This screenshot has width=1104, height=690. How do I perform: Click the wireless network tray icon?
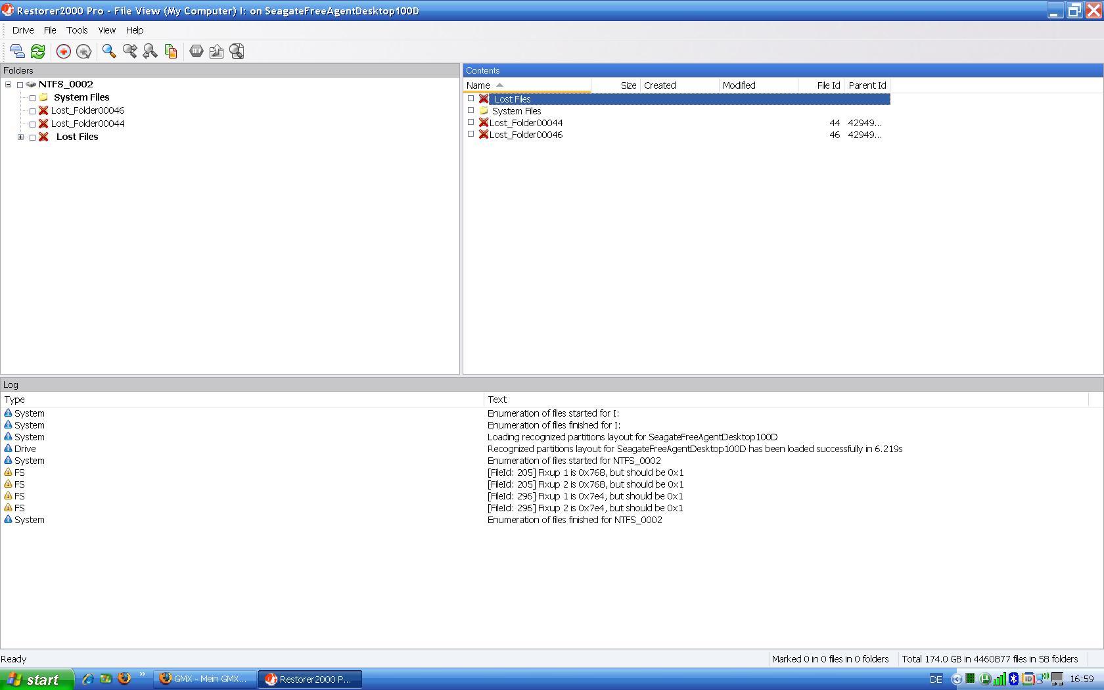click(1042, 678)
